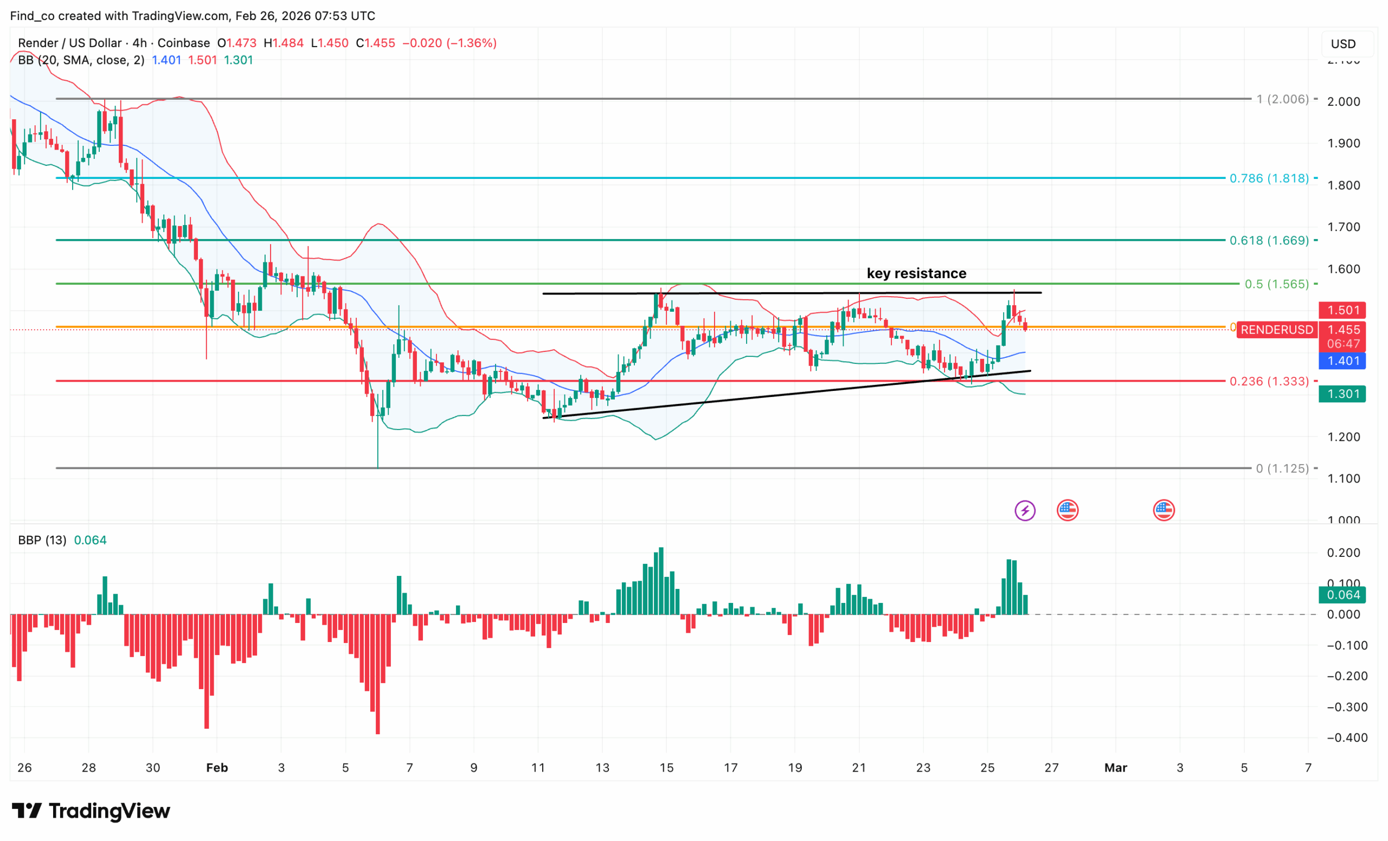The width and height of the screenshot is (1388, 841).
Task: Click the first US flag economic event icon
Action: [1067, 510]
